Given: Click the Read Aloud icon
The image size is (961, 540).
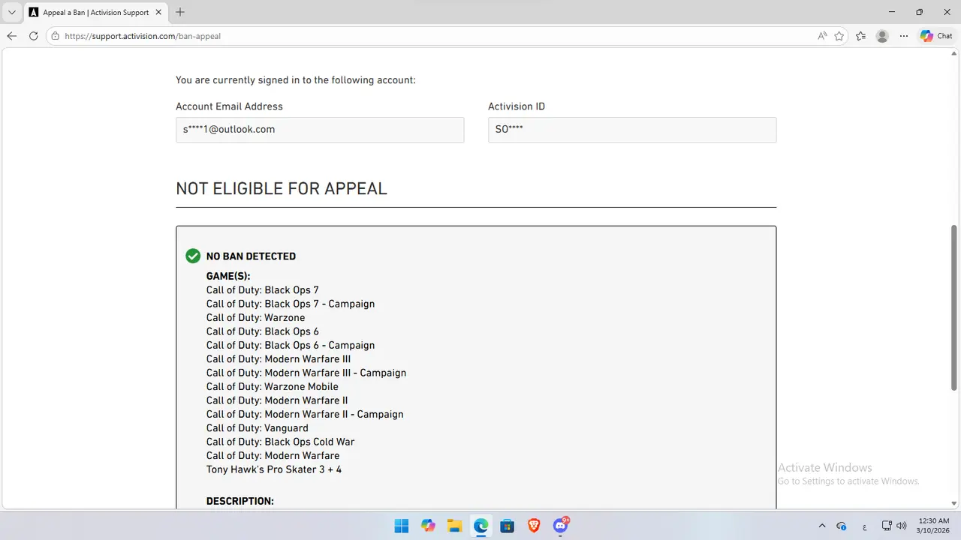Looking at the screenshot, I should (x=822, y=36).
